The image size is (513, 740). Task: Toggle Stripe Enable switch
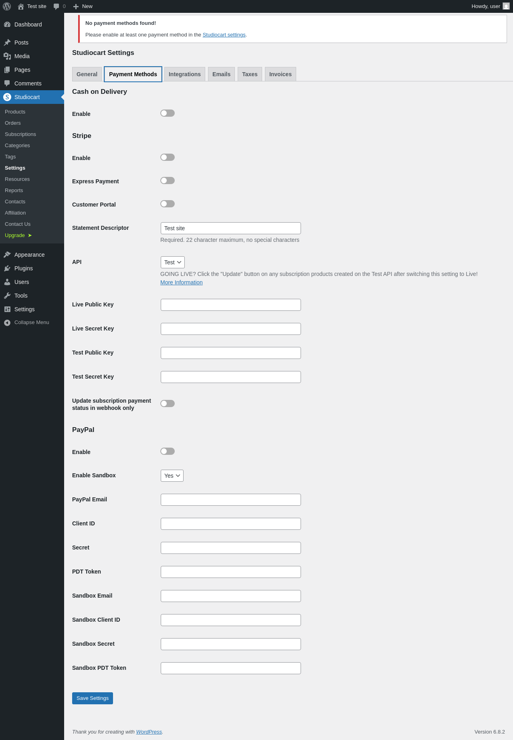coord(168,157)
